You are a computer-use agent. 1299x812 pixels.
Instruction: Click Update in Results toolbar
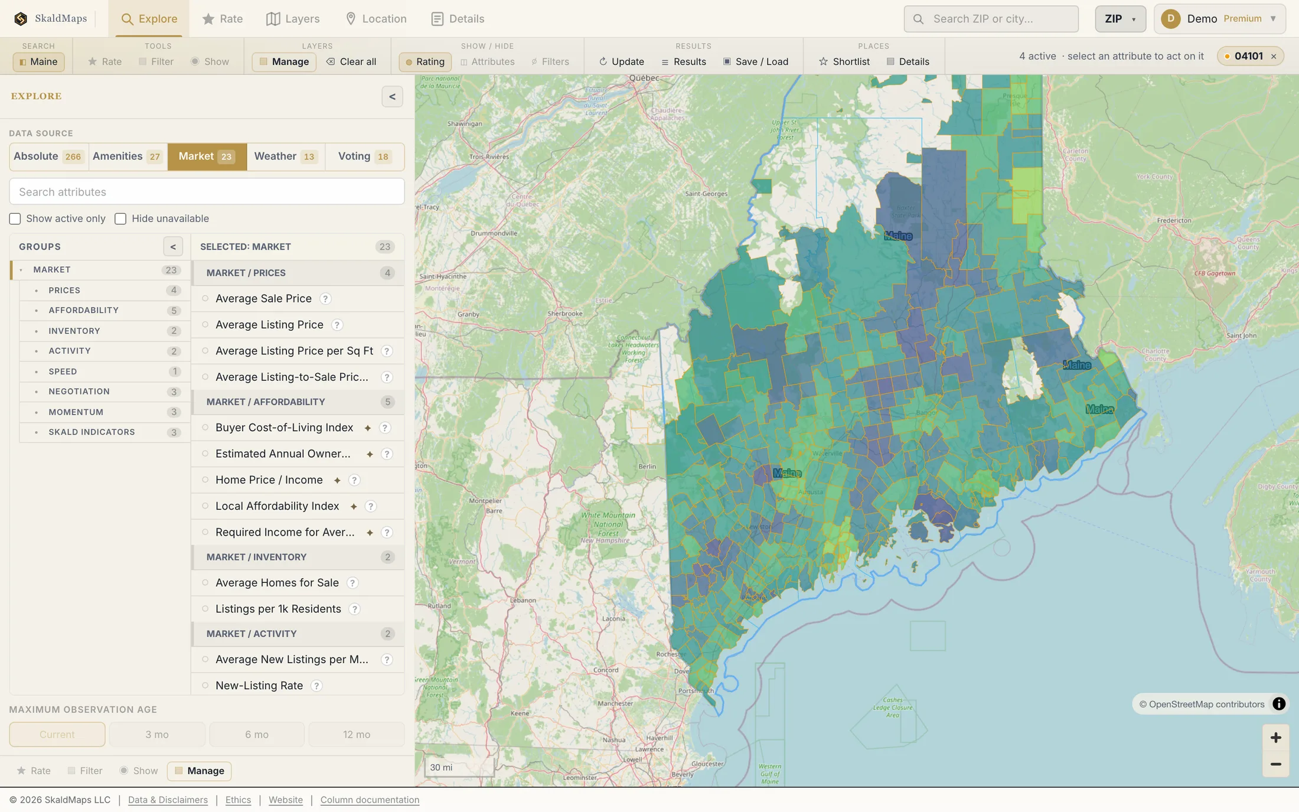pos(621,61)
